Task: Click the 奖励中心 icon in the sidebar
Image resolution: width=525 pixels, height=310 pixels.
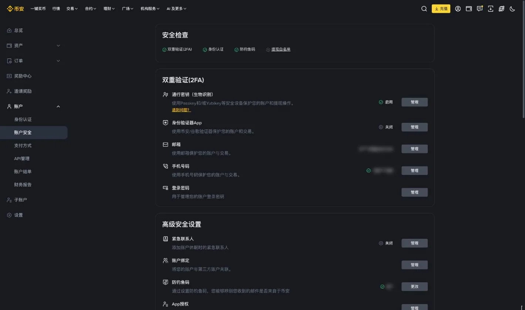Action: point(9,76)
